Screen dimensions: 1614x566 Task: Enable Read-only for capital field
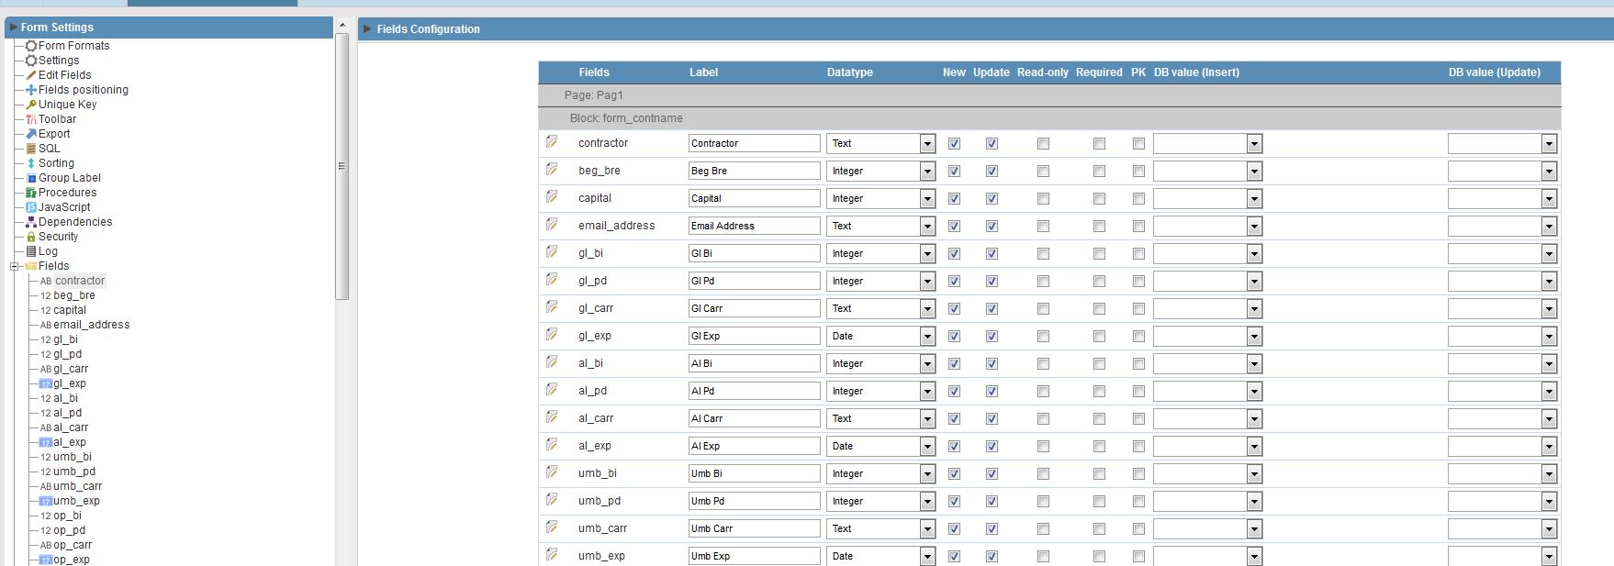(1043, 199)
